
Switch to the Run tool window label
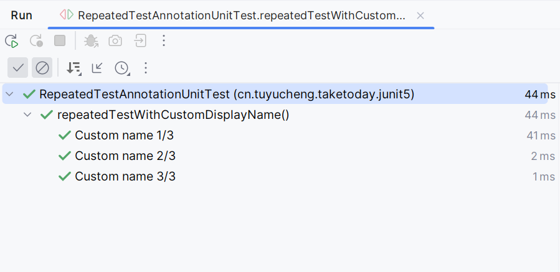21,16
